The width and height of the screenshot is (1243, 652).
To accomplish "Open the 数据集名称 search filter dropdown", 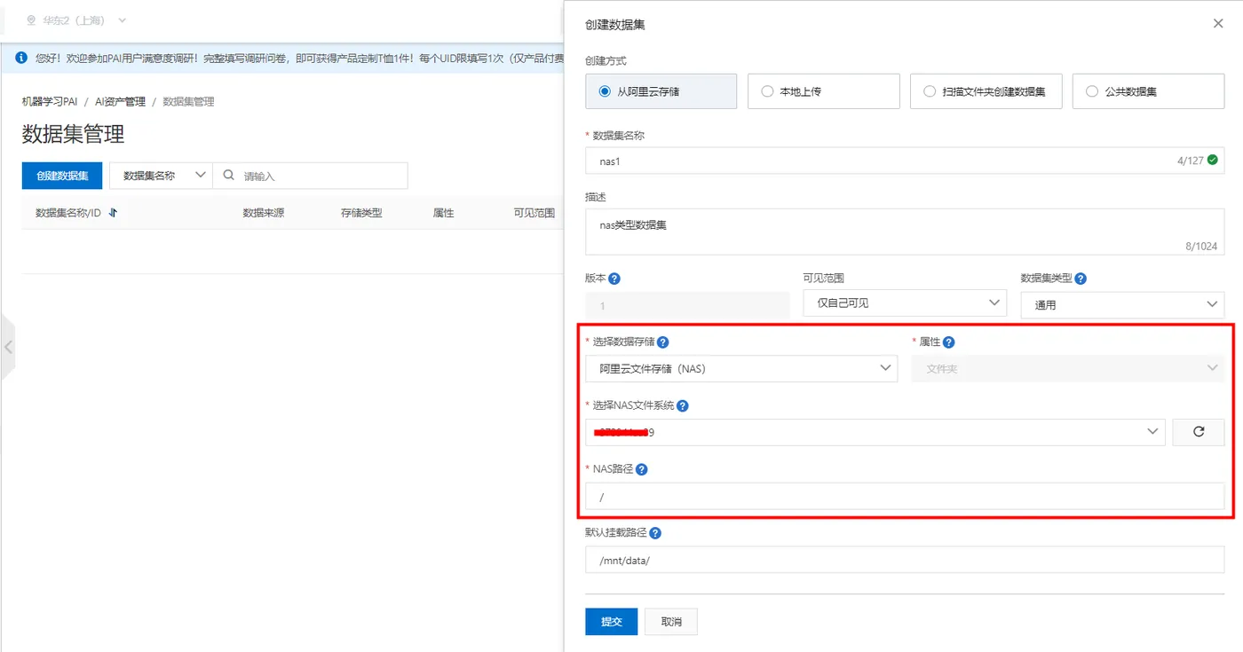I will point(161,176).
